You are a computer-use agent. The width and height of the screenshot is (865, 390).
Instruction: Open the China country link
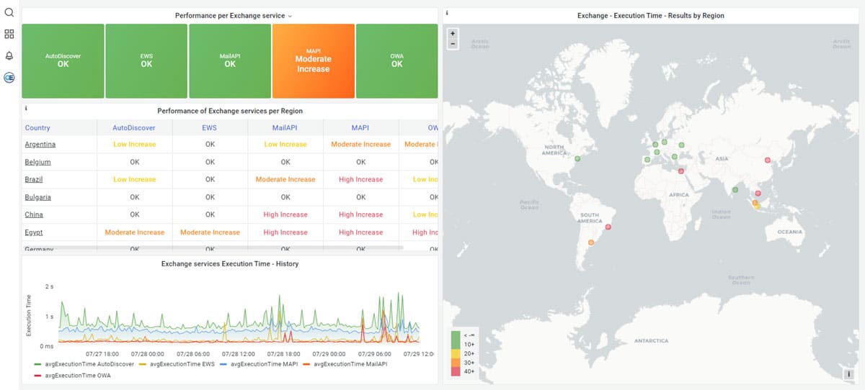point(34,214)
